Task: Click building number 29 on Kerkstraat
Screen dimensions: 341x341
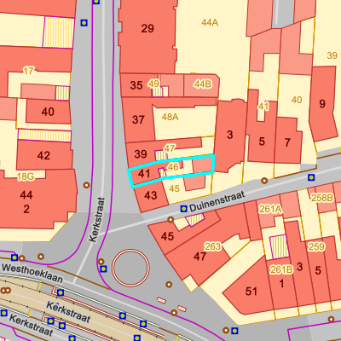Action: 147,28
